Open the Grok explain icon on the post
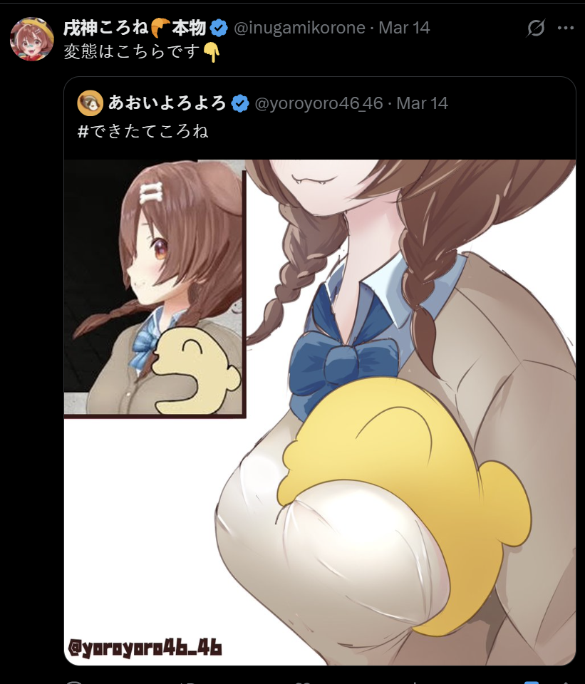This screenshot has width=585, height=684. [535, 28]
